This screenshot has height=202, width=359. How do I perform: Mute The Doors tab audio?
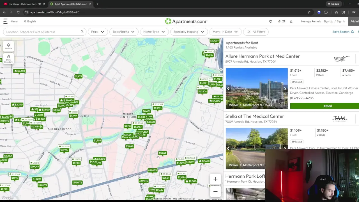pos(40,4)
